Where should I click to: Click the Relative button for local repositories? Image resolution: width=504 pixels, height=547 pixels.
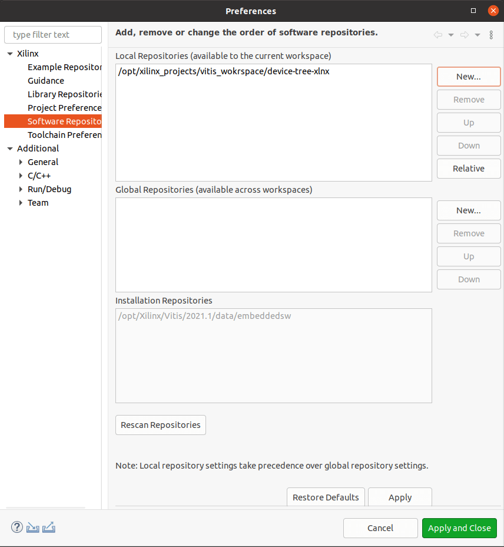coord(468,169)
